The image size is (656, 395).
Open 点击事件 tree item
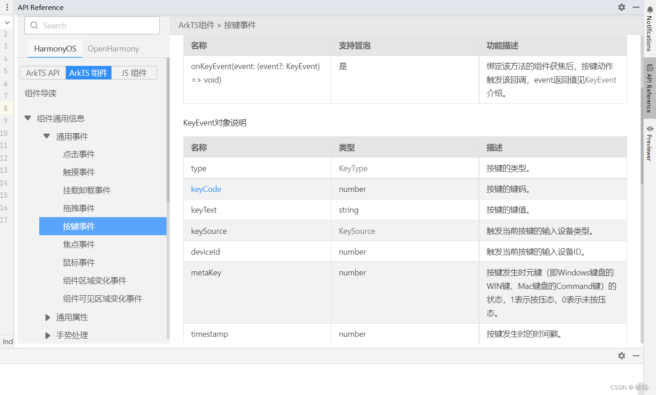pos(79,154)
